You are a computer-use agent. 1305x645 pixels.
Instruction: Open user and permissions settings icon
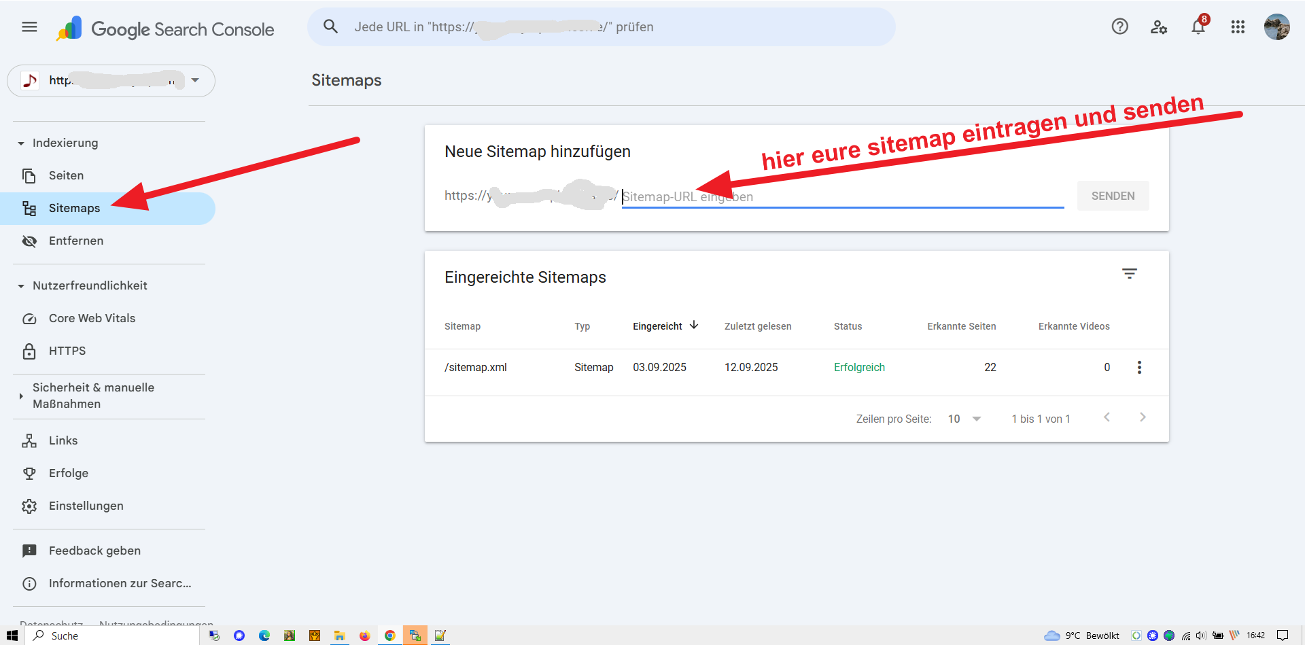coord(1159,27)
